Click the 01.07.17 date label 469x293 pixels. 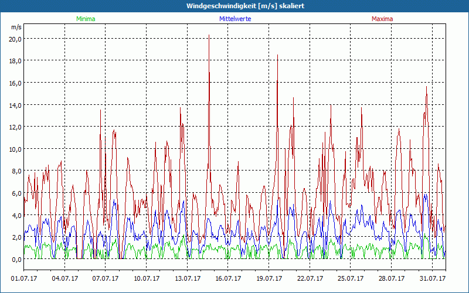[24, 279]
